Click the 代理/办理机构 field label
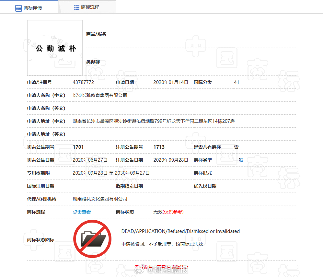Image resolution: width=323 pixels, height=277 pixels. pyautogui.click(x=41, y=199)
